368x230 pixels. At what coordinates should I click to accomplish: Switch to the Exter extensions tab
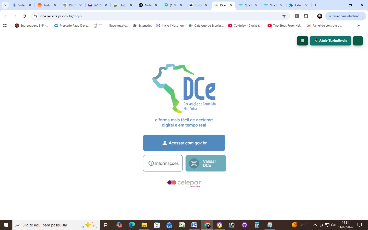[x=298, y=5]
